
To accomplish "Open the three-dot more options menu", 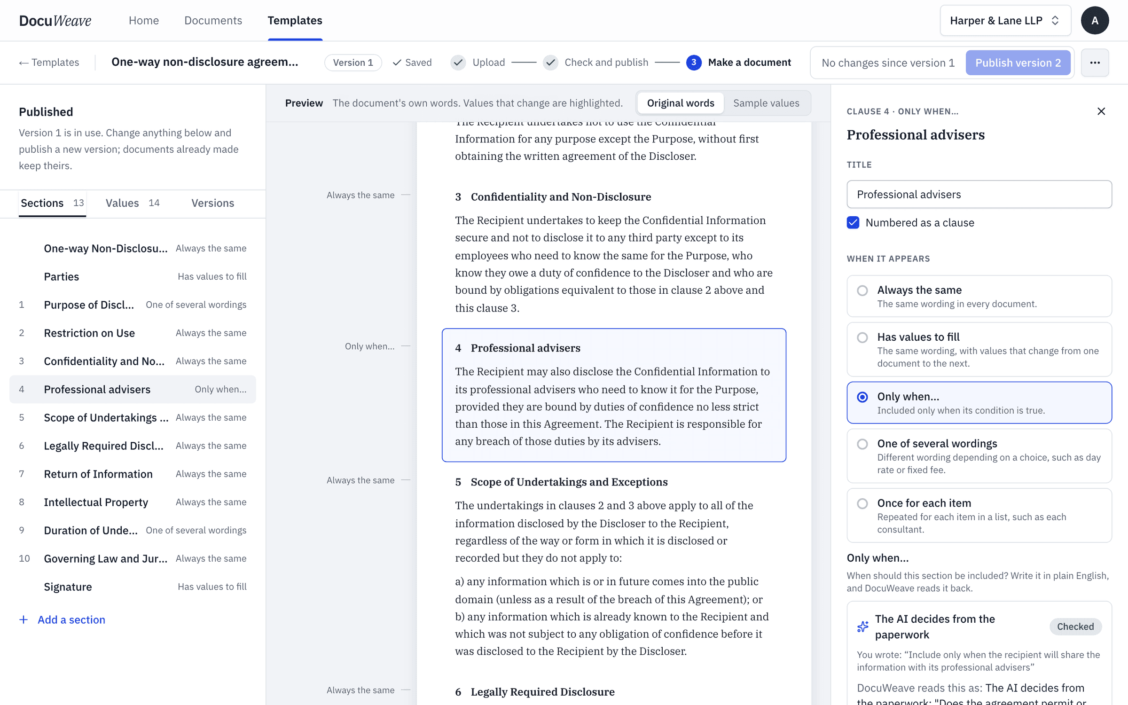I will coord(1095,63).
